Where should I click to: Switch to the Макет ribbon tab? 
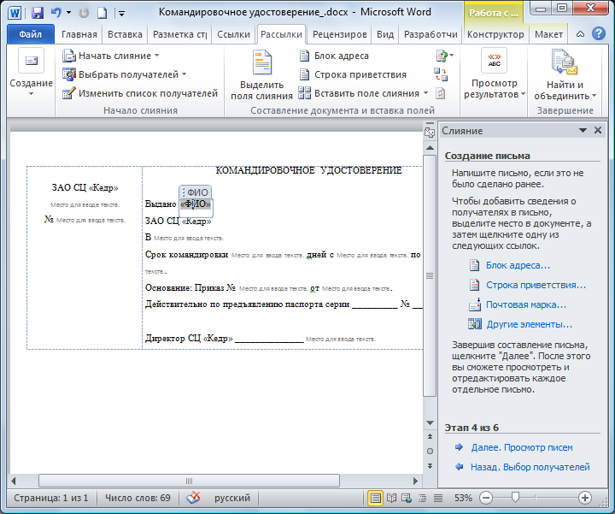tap(548, 34)
